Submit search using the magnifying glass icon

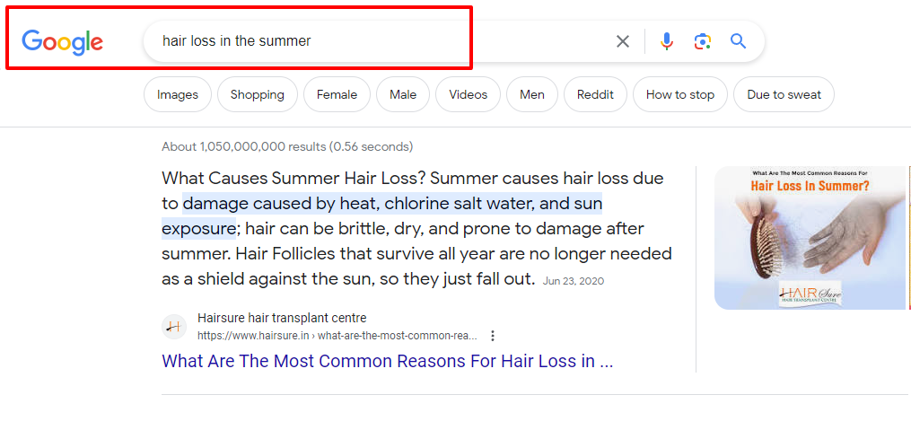[739, 41]
